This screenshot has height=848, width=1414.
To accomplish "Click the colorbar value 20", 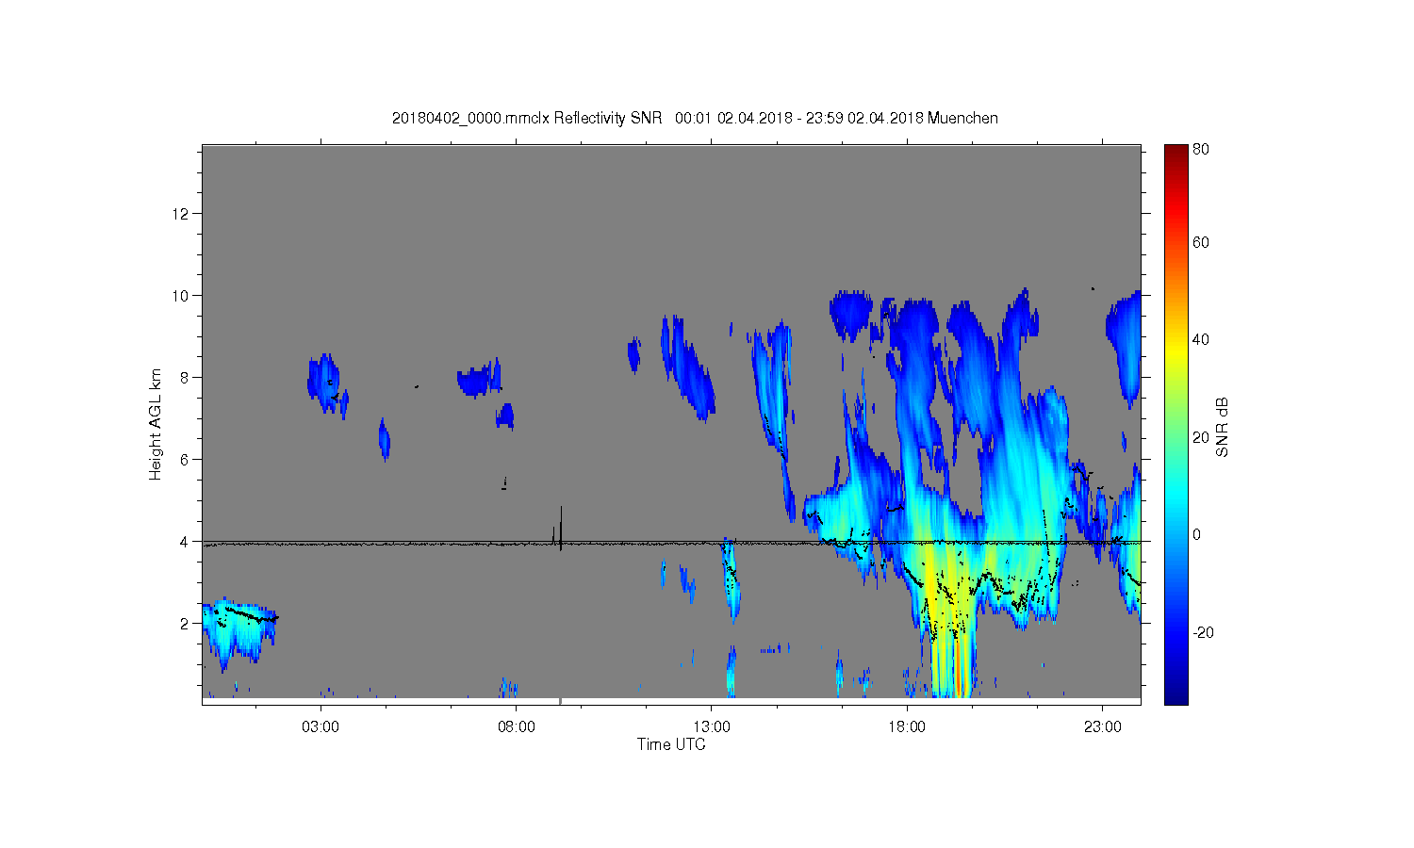I will [1201, 437].
